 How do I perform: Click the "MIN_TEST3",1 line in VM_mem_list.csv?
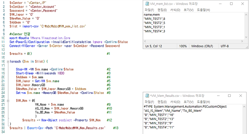[x=154, y=27]
